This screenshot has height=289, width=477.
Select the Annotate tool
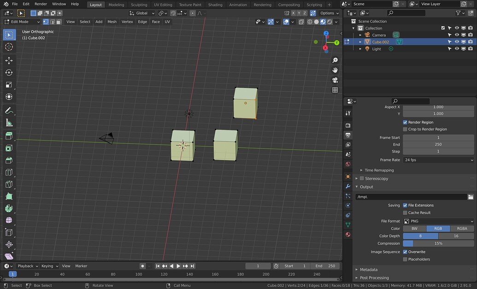click(9, 111)
